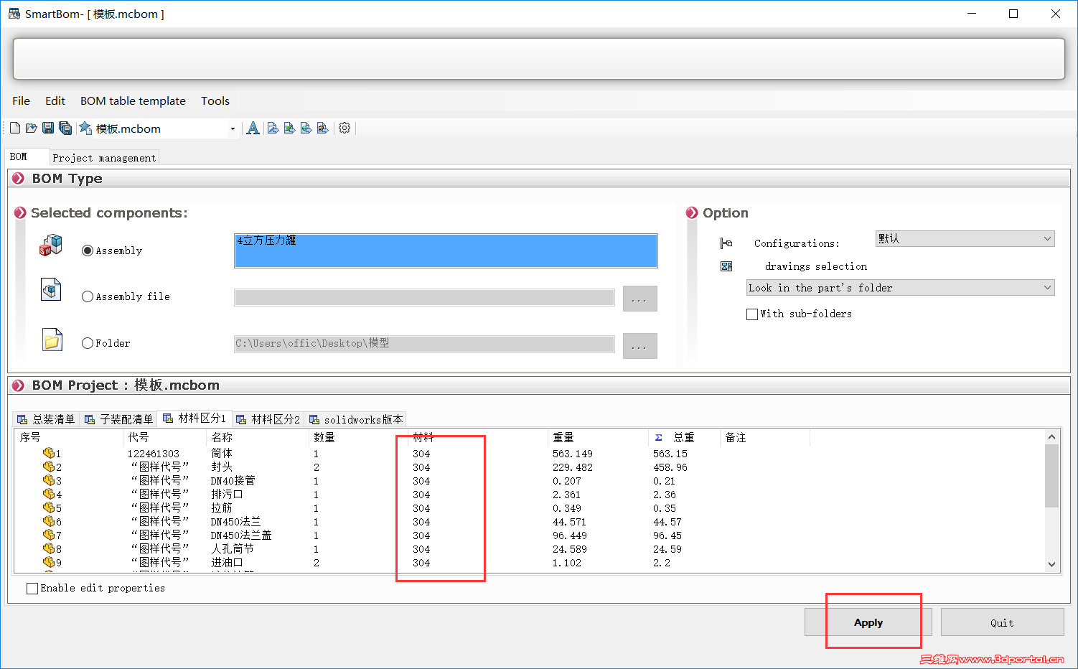This screenshot has width=1078, height=669.
Task: Click the Assembly cubes icon
Action: point(51,245)
